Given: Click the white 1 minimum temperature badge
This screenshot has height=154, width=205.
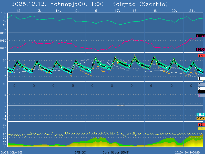Looking at the screenshot, I should [201, 79].
